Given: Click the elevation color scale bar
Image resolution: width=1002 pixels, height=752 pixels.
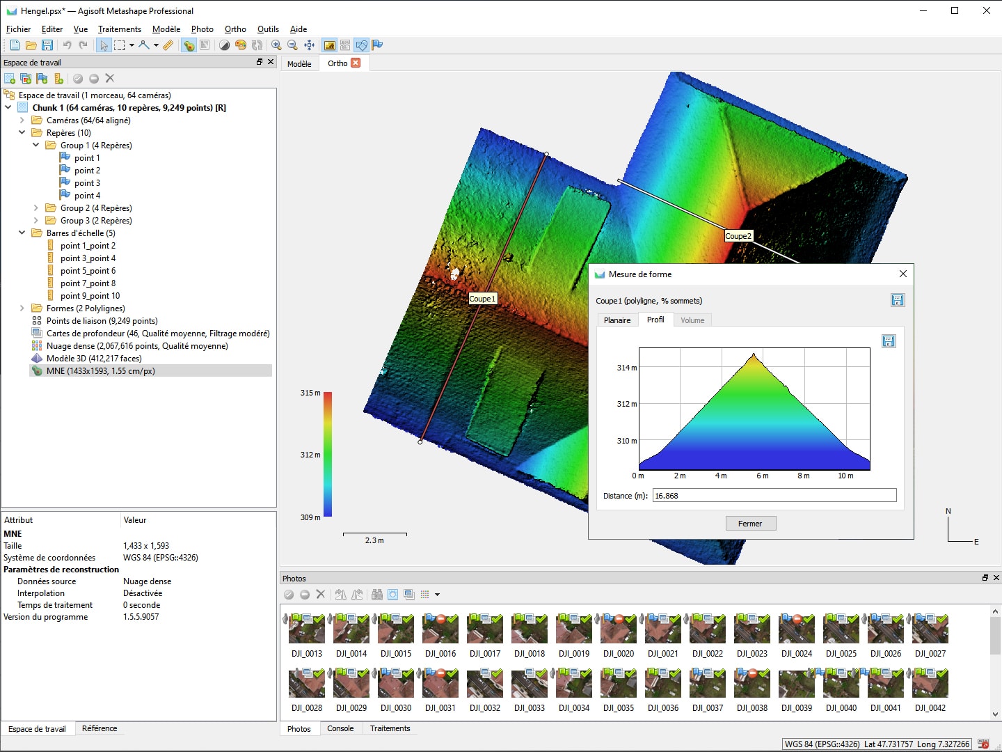Looking at the screenshot, I should (328, 454).
